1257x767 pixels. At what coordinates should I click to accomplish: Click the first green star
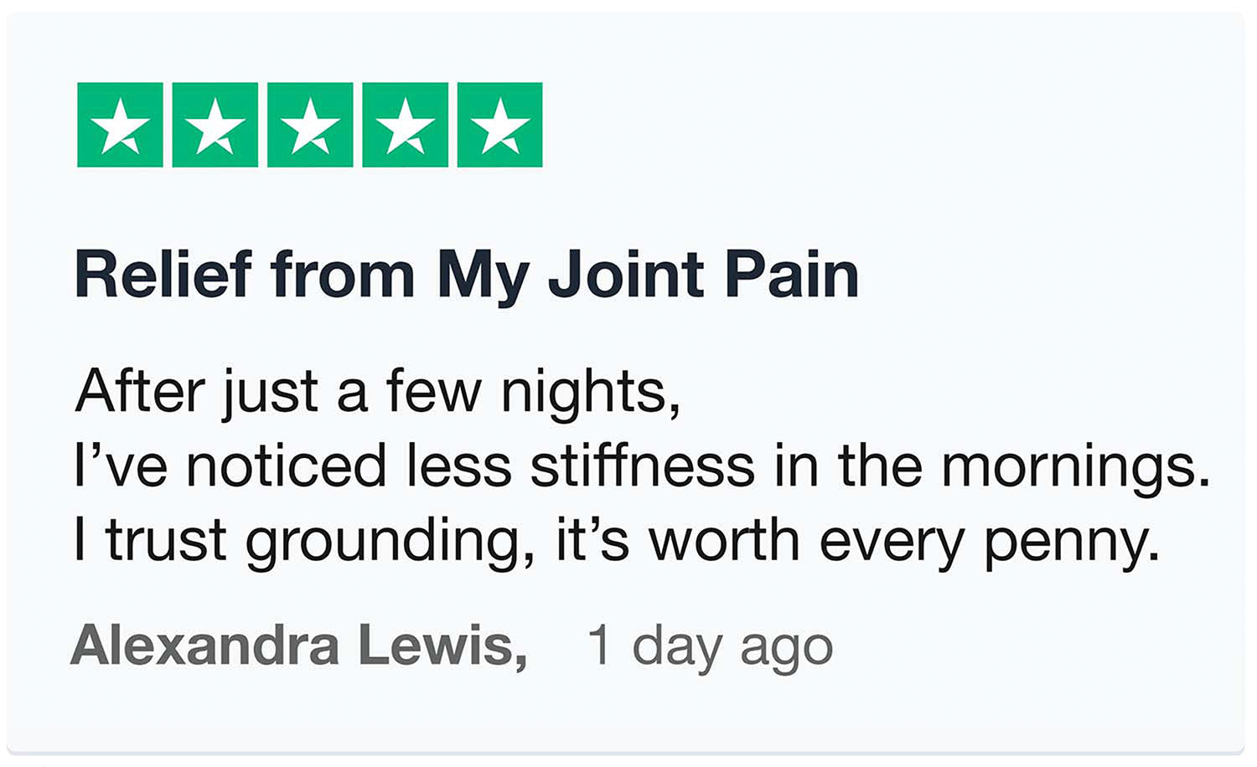(x=120, y=125)
